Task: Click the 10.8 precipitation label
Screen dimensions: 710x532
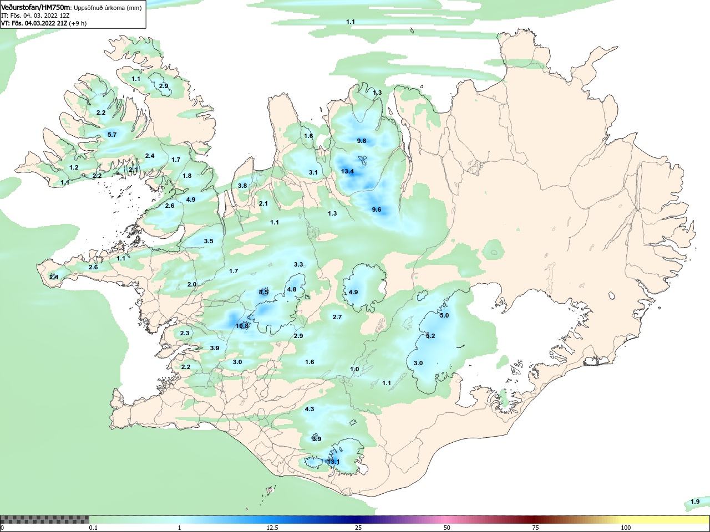Action: [242, 326]
